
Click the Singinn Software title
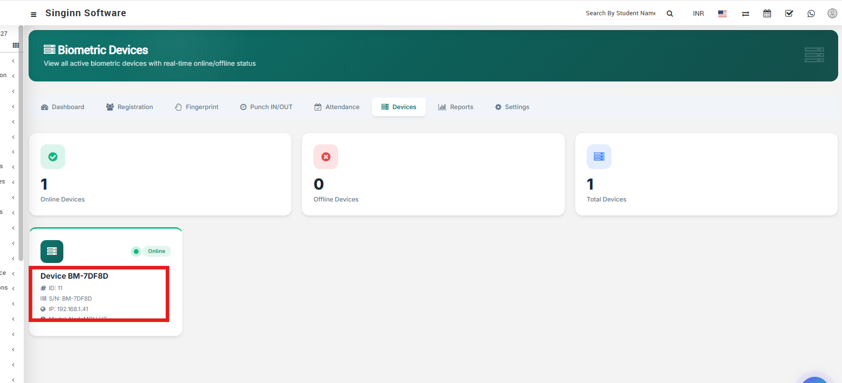click(86, 13)
